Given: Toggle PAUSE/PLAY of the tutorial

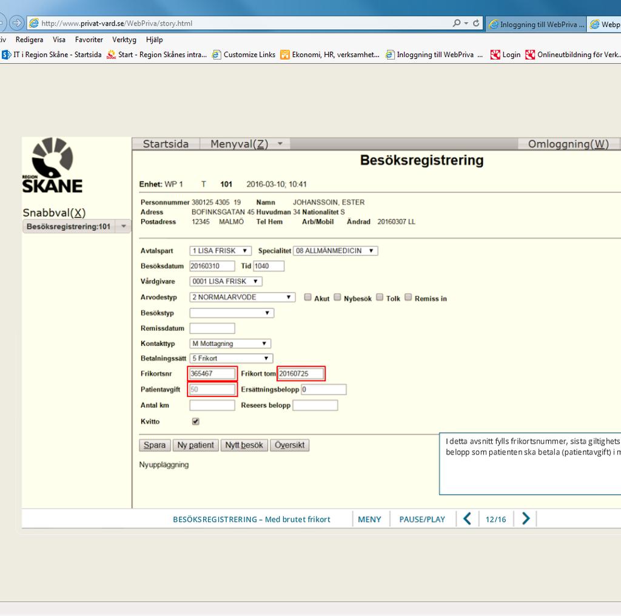Looking at the screenshot, I should (422, 519).
